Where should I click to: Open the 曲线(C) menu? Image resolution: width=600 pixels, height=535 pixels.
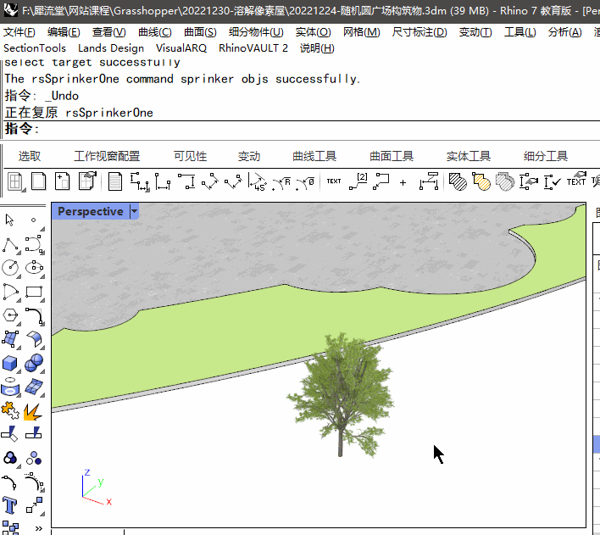pos(154,32)
